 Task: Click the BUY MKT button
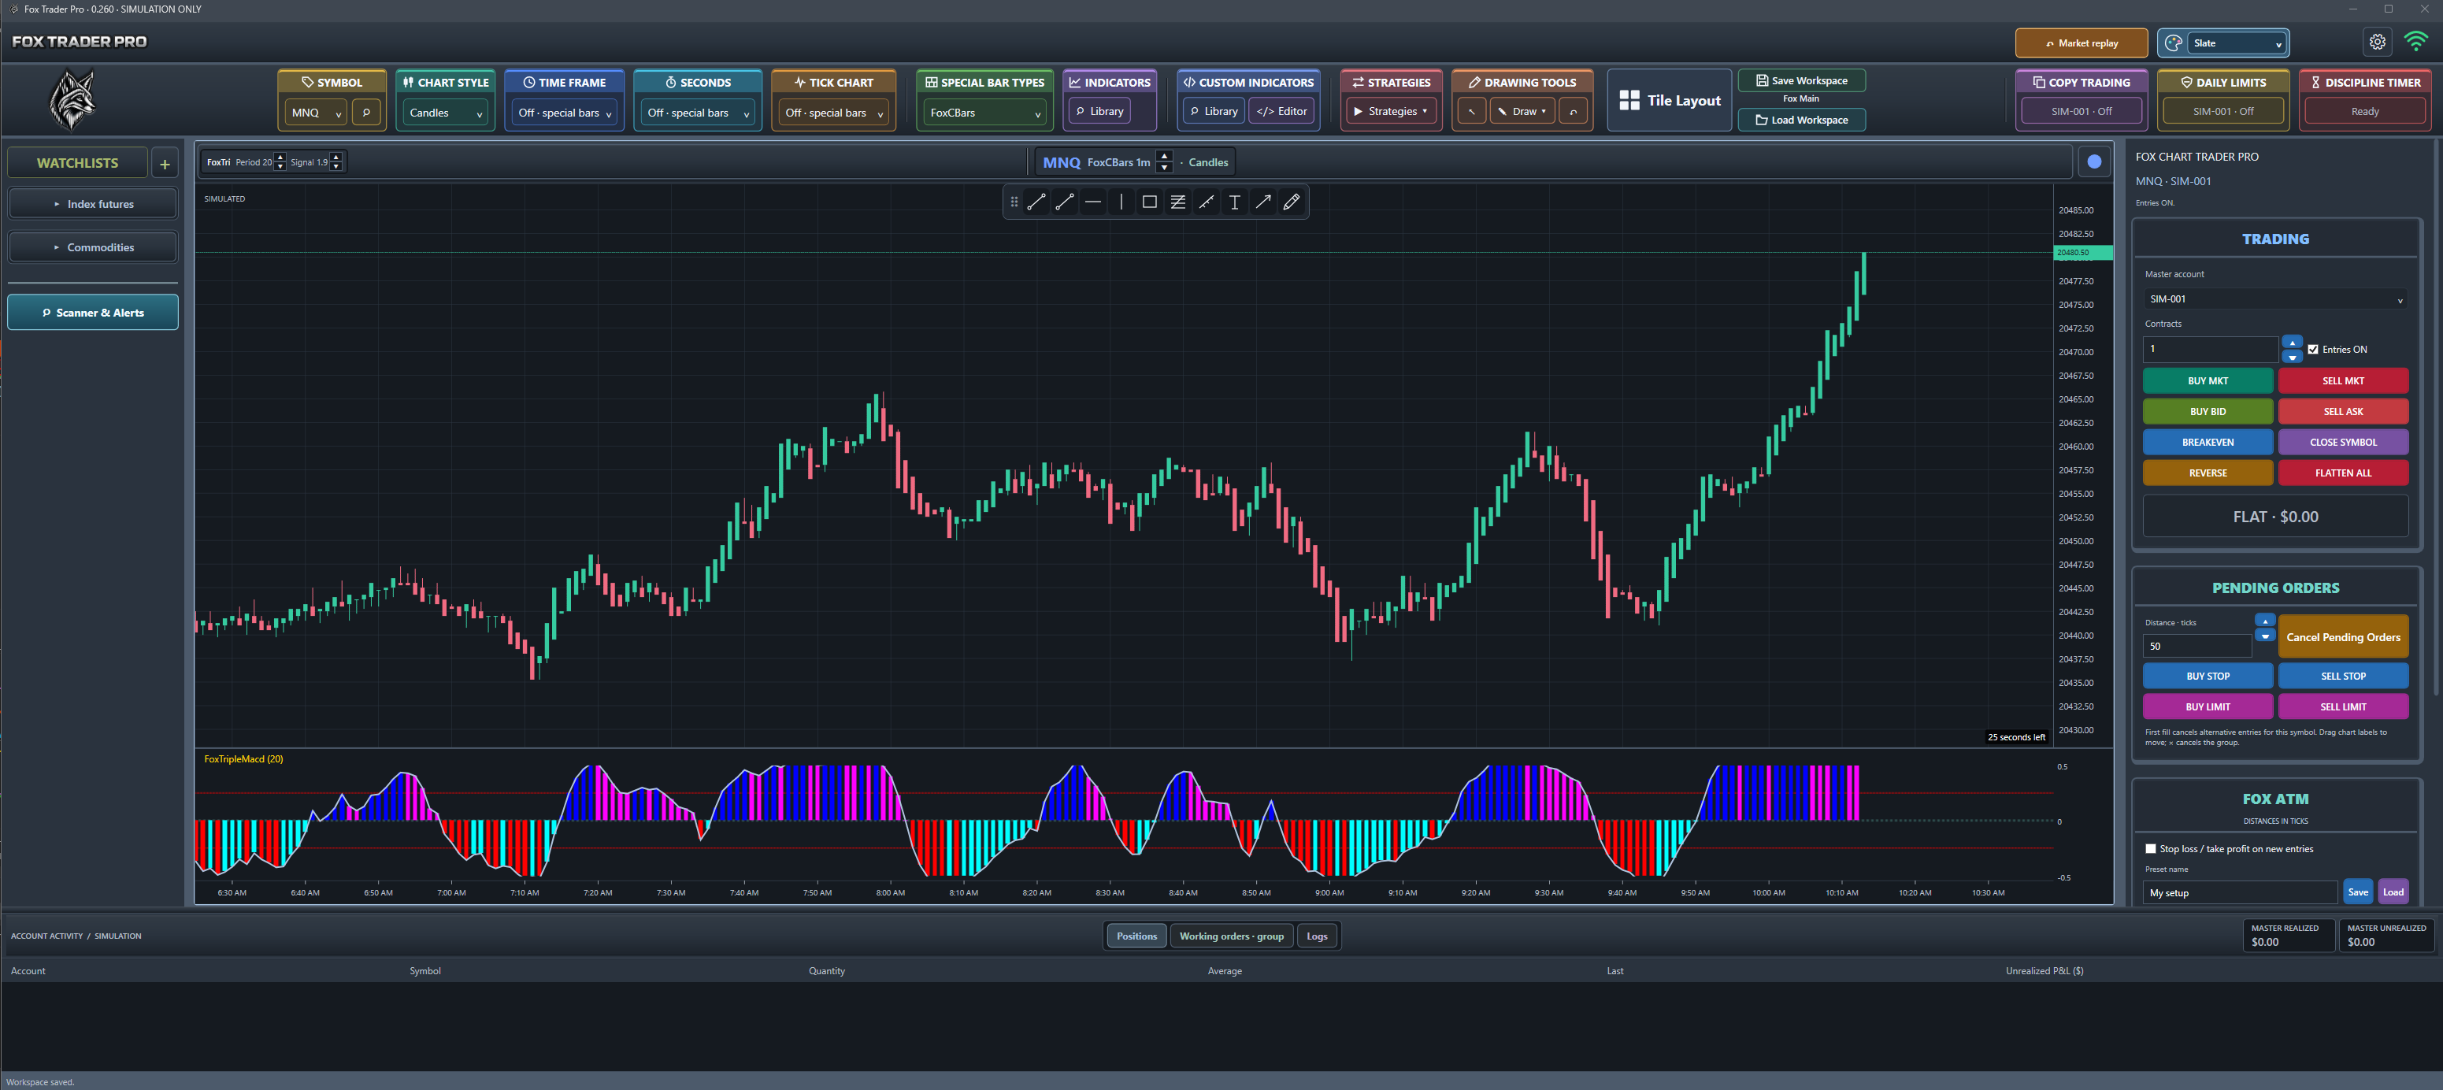click(2208, 380)
